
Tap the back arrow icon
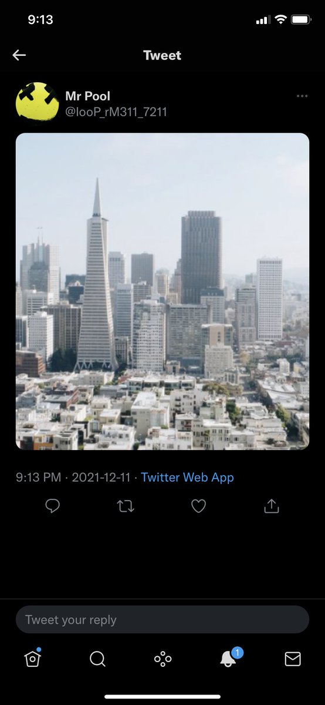tap(19, 55)
